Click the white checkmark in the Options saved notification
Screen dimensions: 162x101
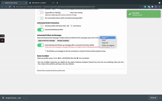point(130,14)
